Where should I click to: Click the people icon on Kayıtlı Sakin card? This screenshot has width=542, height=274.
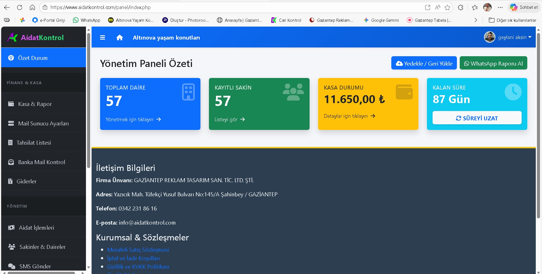[293, 92]
